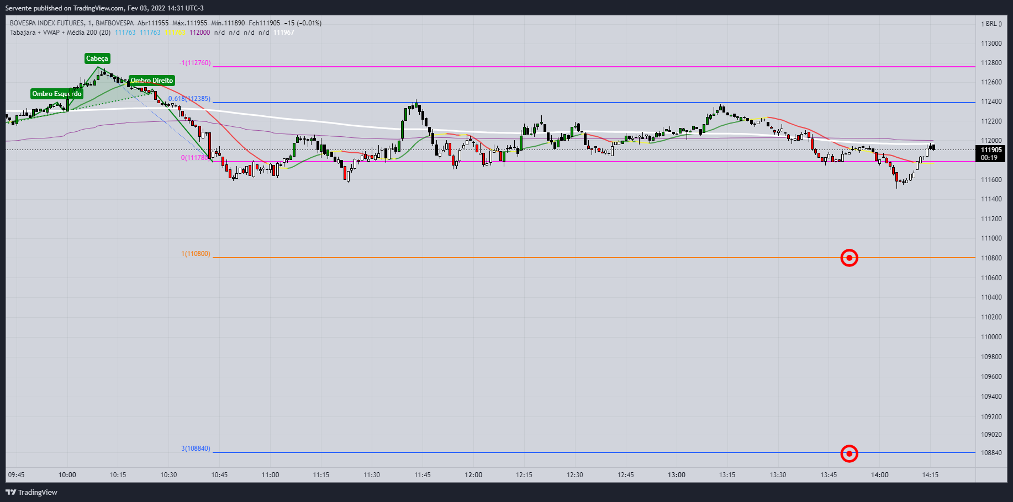Click the 13:00 time axis label
This screenshot has width=1013, height=502.
pyautogui.click(x=677, y=475)
